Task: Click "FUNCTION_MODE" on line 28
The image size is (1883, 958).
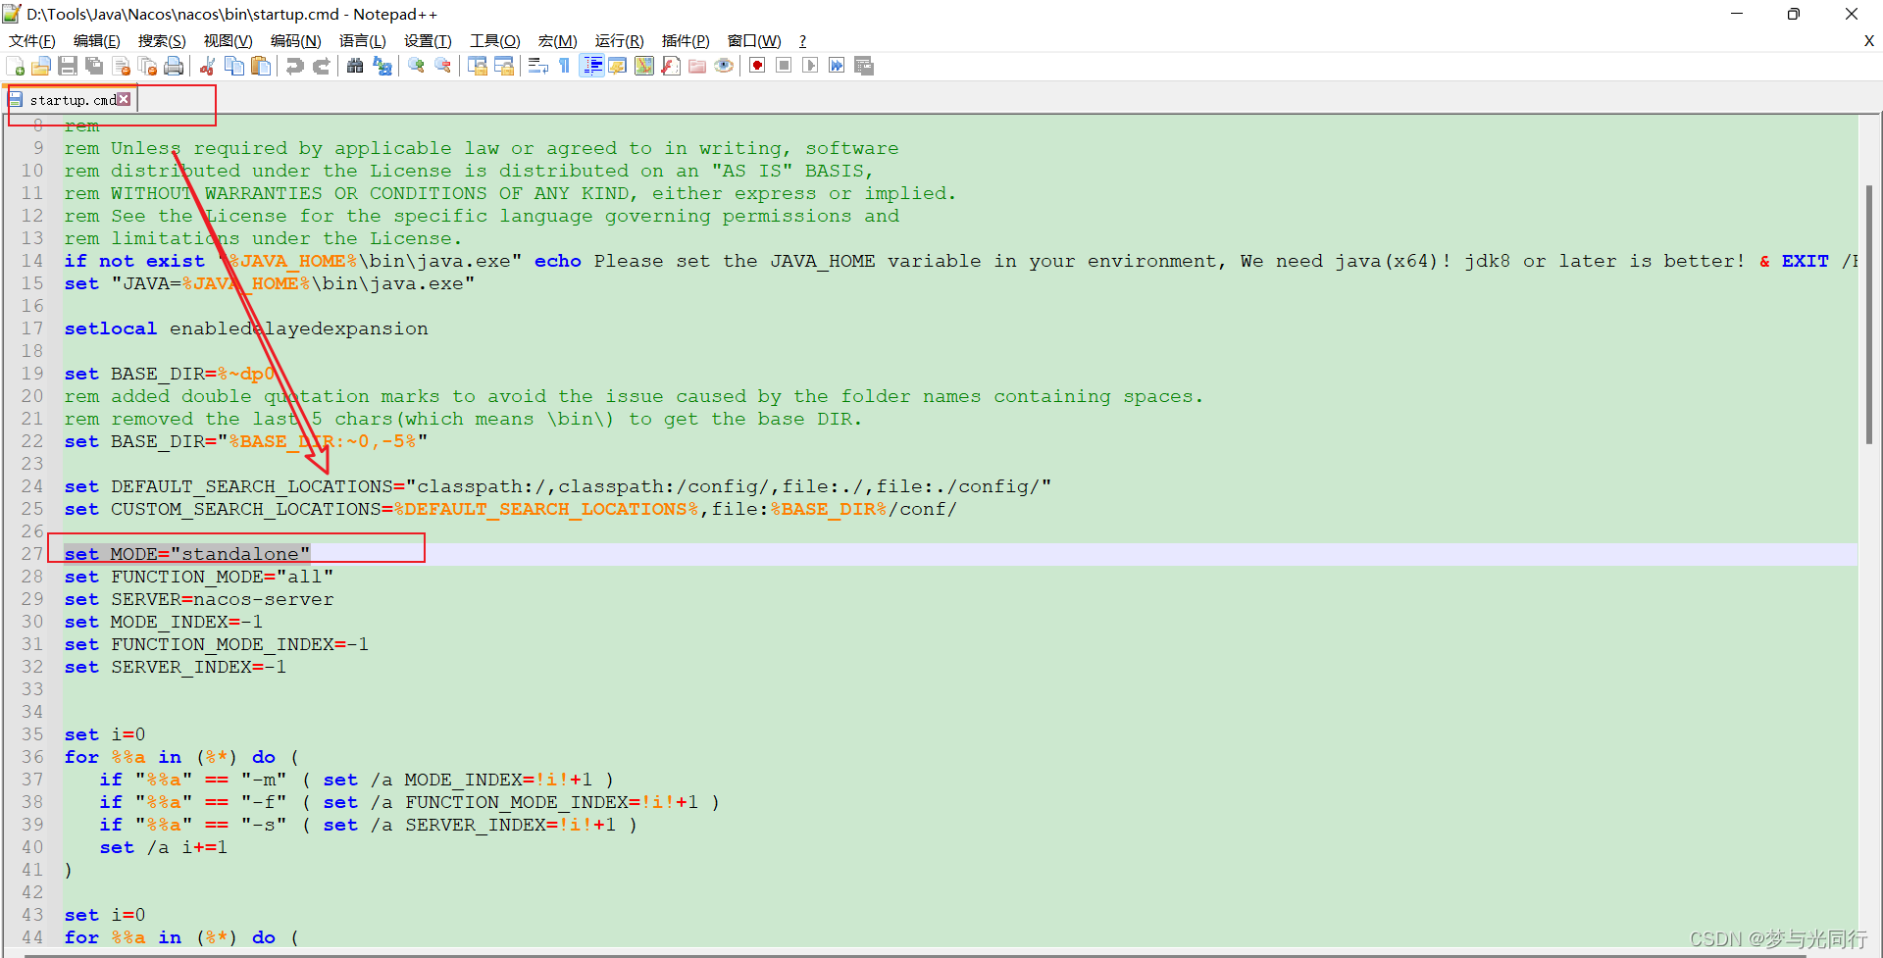Action: click(x=187, y=577)
